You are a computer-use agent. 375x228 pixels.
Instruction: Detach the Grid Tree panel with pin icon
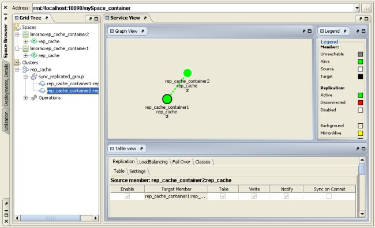pos(47,18)
